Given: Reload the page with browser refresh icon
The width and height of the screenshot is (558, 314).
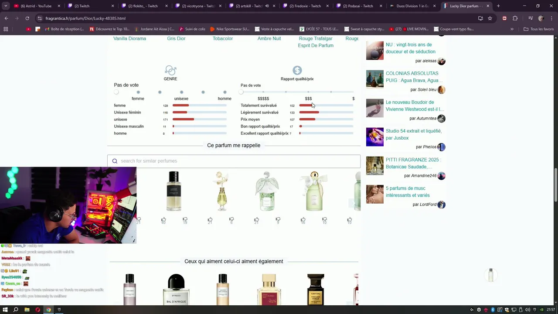Looking at the screenshot, I should pyautogui.click(x=27, y=18).
